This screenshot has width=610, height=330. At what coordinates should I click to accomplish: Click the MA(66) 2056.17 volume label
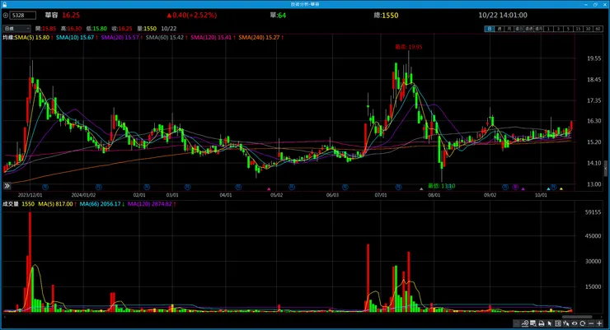[102, 204]
